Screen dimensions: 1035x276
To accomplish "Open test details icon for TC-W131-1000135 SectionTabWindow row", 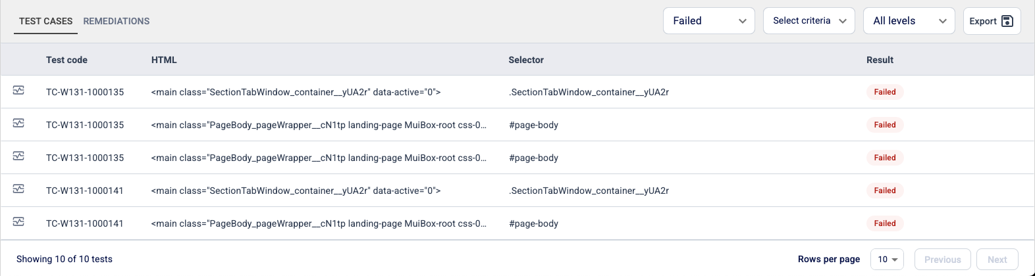I will (x=18, y=91).
